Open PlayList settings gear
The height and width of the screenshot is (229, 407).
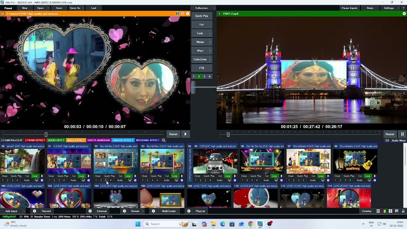pyautogui.click(x=189, y=211)
